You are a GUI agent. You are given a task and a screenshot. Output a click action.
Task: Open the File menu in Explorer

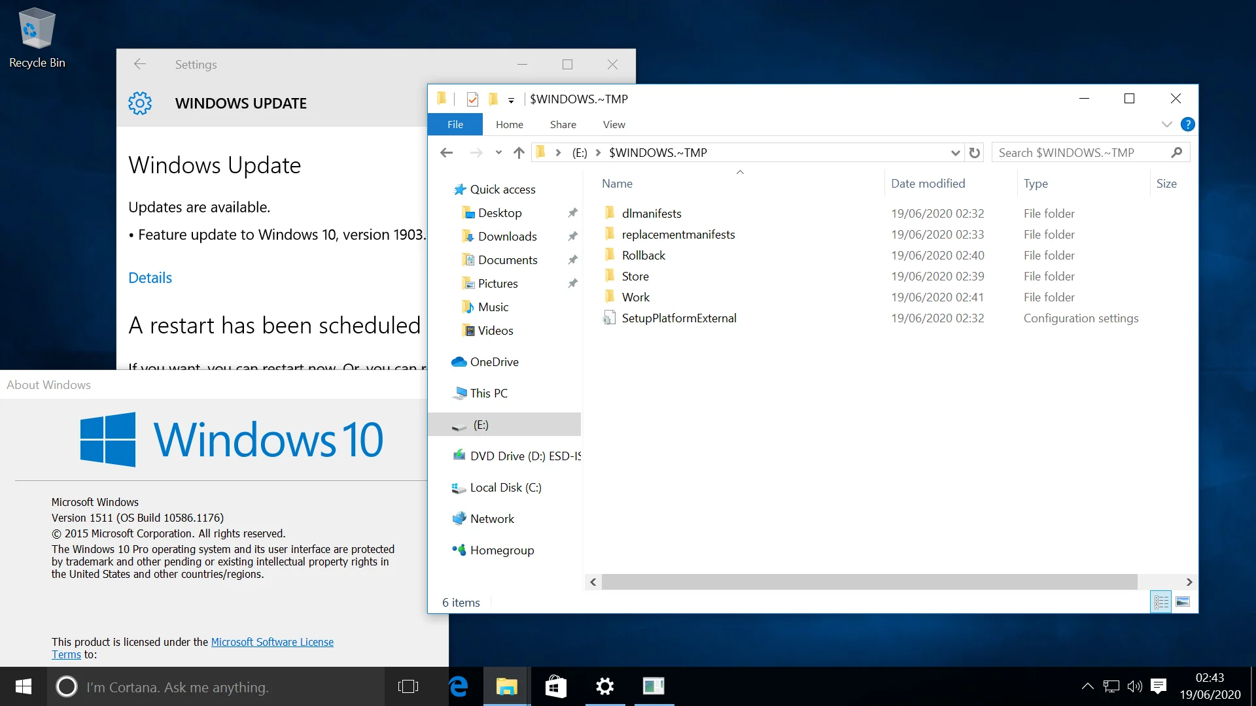(x=455, y=124)
